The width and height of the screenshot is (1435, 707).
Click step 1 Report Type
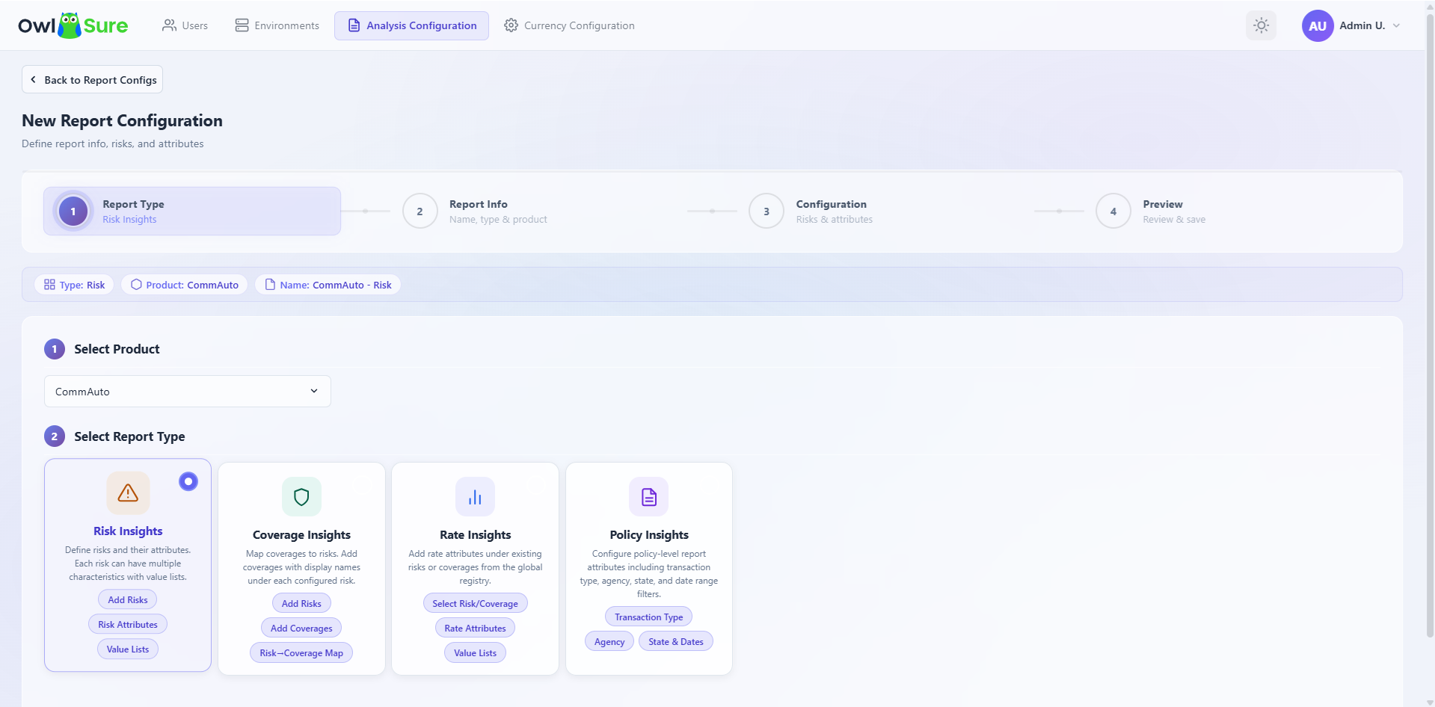(x=192, y=212)
